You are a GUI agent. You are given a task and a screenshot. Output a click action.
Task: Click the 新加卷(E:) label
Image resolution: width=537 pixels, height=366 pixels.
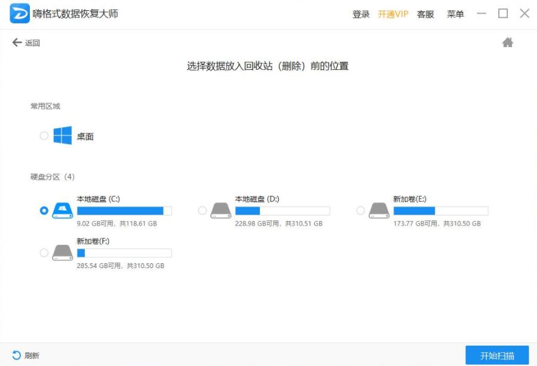410,199
